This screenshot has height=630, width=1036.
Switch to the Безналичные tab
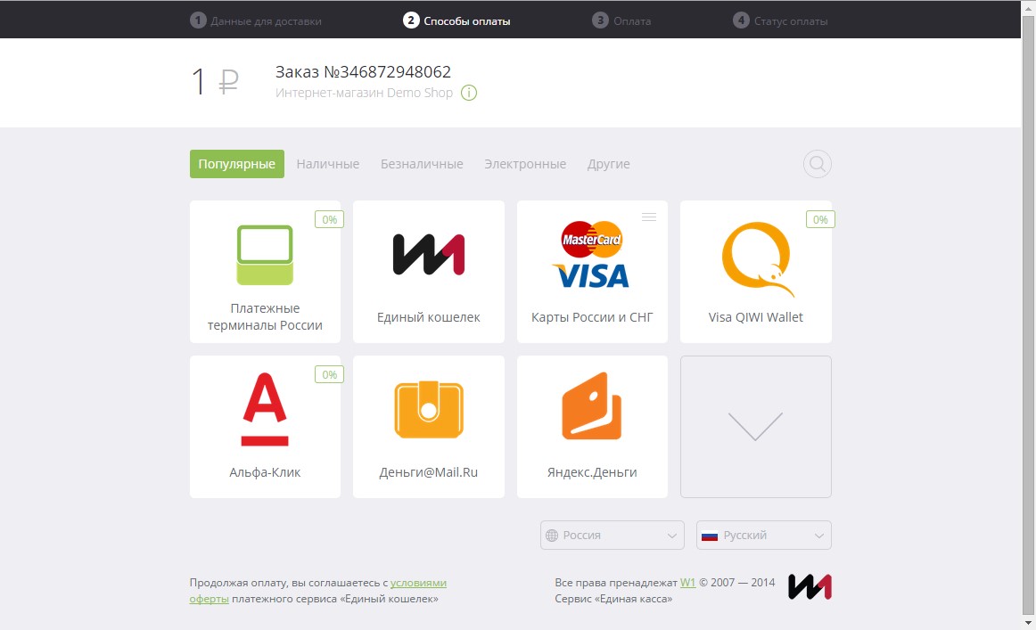tap(422, 164)
